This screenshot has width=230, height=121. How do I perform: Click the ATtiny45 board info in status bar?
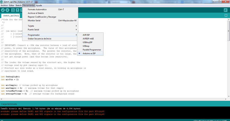pos(210,120)
